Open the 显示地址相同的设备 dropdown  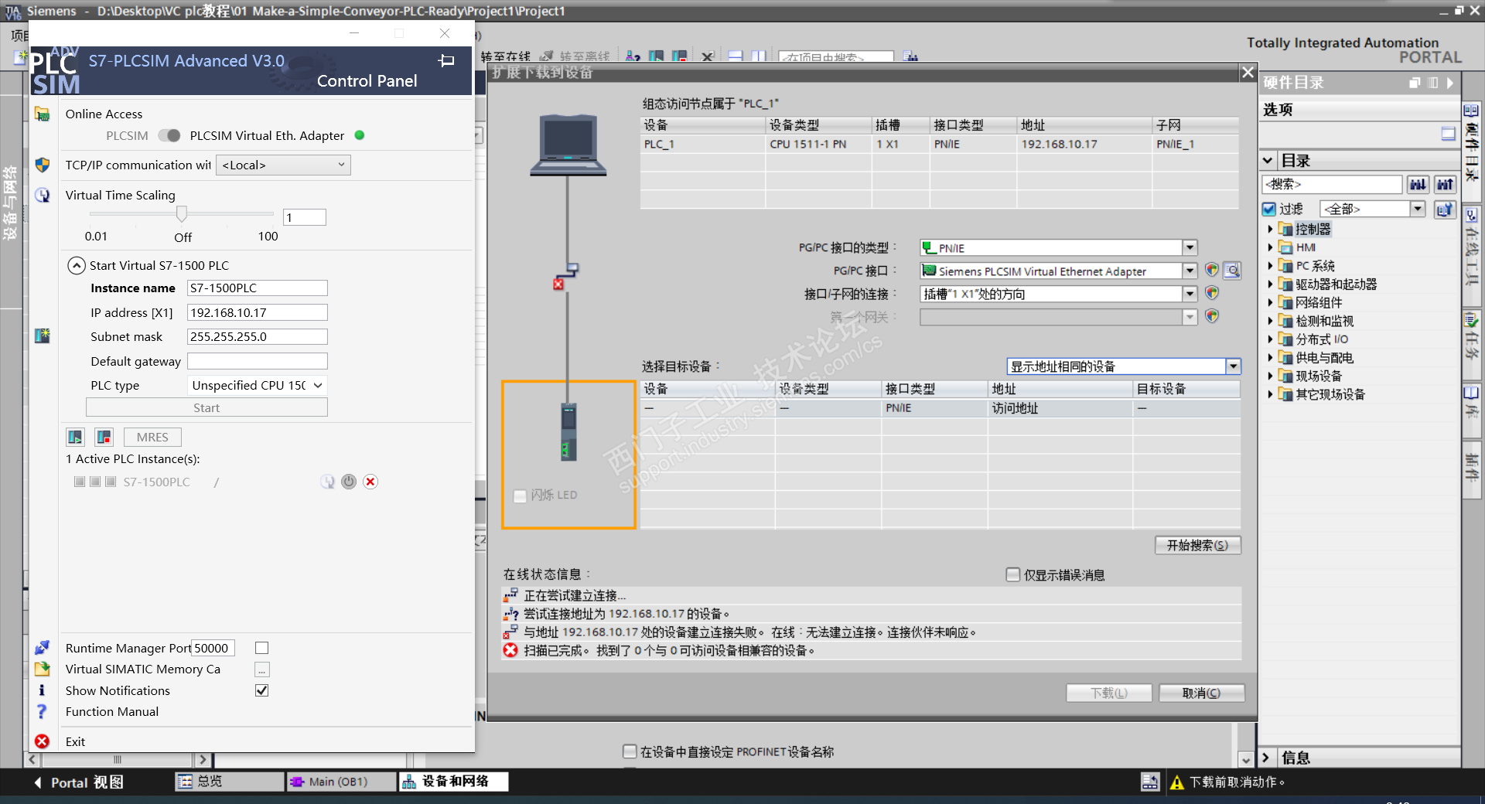point(1233,366)
